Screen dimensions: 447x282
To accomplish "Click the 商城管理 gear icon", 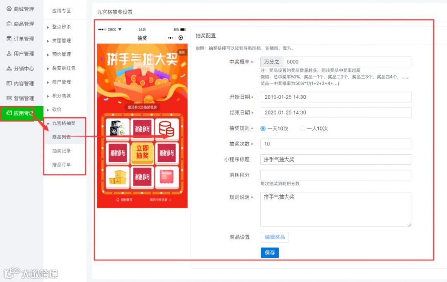I will pos(9,9).
